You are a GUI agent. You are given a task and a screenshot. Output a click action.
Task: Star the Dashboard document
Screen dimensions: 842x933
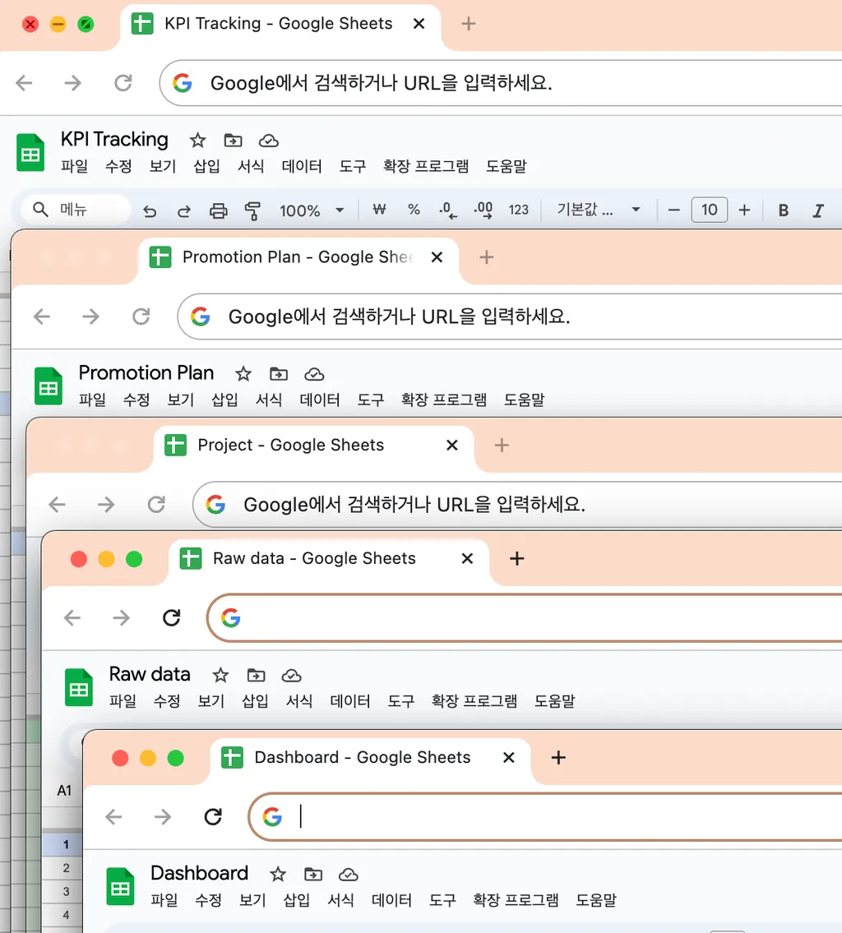tap(277, 874)
